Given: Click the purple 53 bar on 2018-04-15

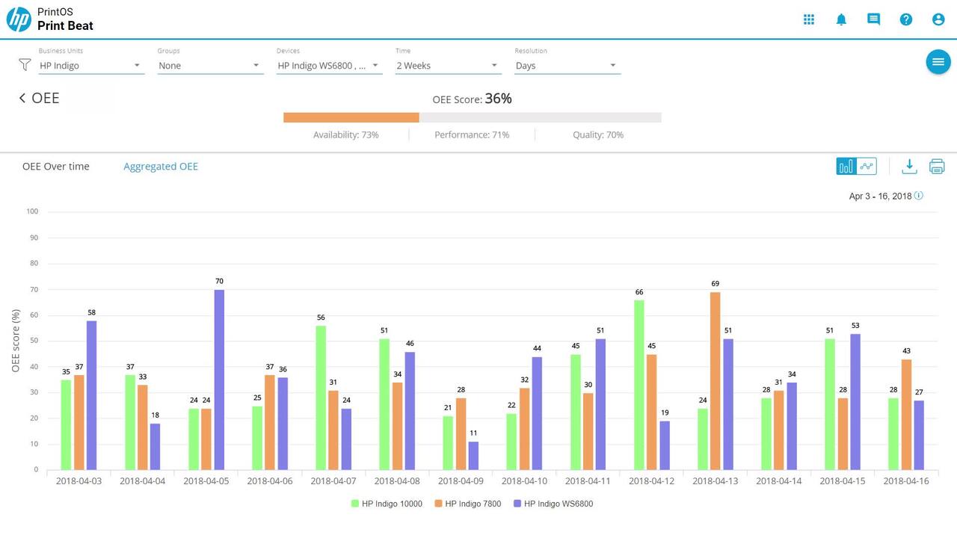Looking at the screenshot, I should click(x=855, y=402).
